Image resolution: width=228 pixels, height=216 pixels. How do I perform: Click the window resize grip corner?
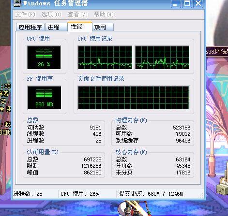click(201, 195)
